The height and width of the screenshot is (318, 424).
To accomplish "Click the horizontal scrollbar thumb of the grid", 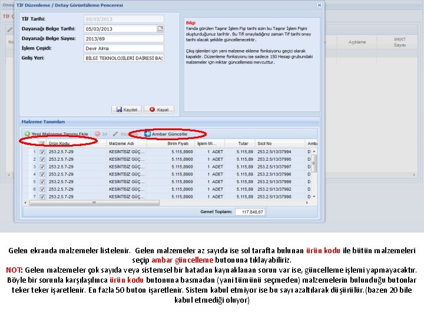I will coord(94,203).
